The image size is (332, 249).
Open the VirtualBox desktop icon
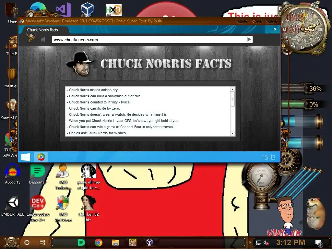(x=87, y=9)
